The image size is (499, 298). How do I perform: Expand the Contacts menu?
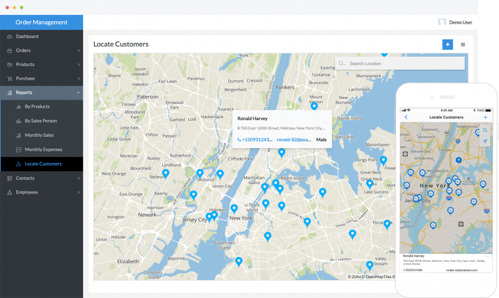tap(79, 179)
